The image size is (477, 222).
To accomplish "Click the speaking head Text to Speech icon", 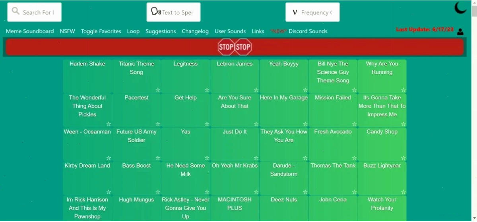I will click(156, 11).
